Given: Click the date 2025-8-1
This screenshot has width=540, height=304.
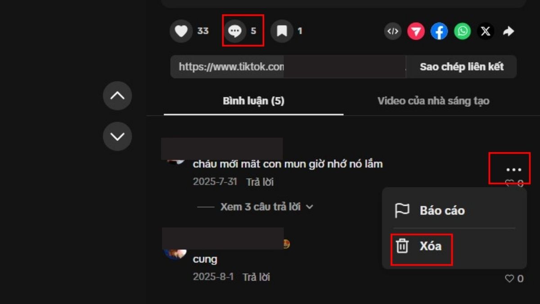Looking at the screenshot, I should [x=213, y=277].
